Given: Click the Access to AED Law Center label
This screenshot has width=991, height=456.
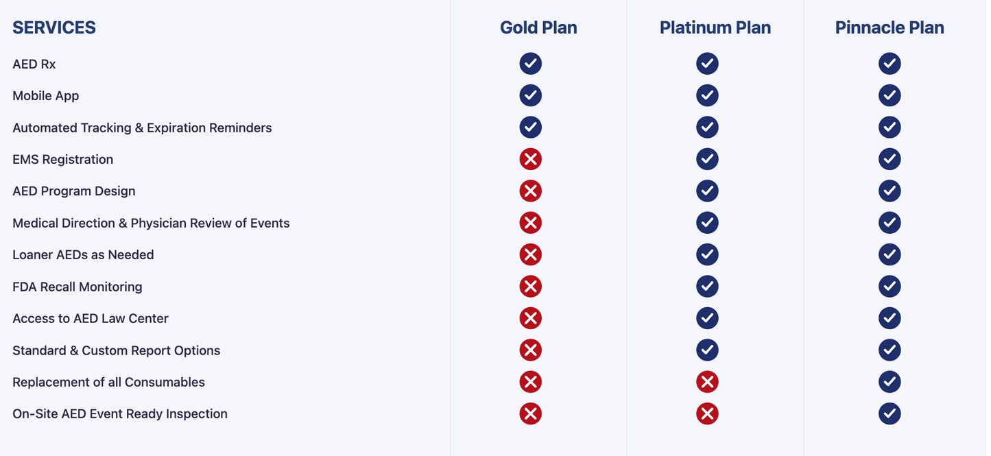Looking at the screenshot, I should coord(91,318).
